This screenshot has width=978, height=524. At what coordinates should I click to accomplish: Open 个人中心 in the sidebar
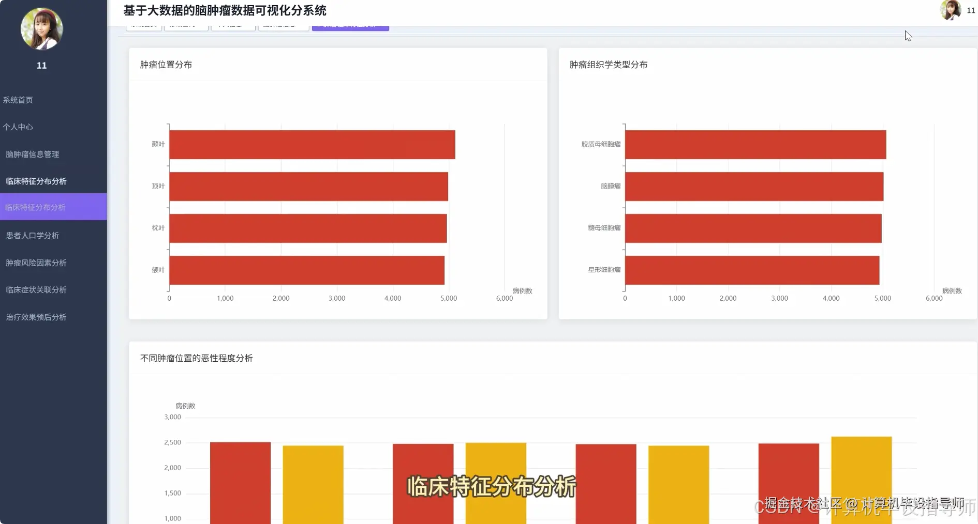(x=18, y=127)
